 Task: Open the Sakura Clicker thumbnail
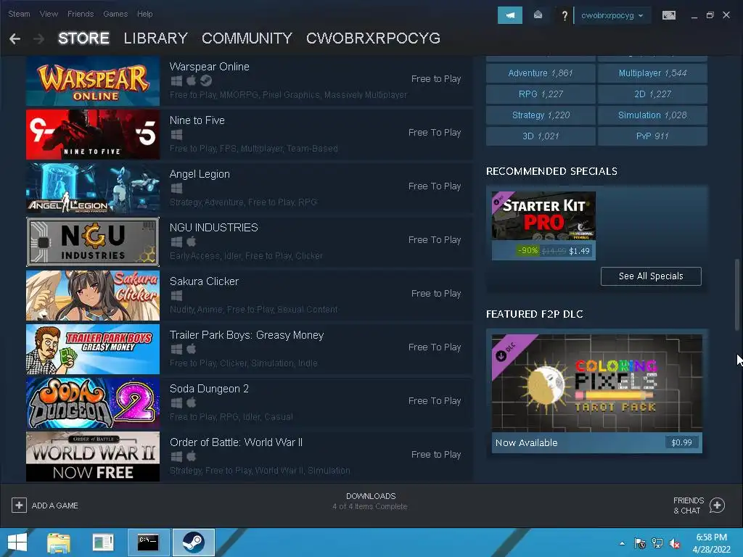93,296
